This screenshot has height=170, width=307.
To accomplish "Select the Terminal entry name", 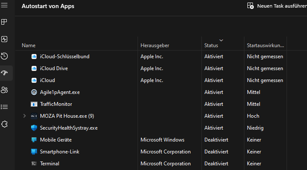I will click(x=49, y=164).
